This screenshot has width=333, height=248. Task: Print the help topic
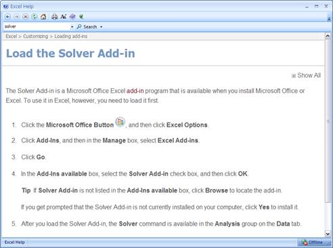(x=54, y=17)
